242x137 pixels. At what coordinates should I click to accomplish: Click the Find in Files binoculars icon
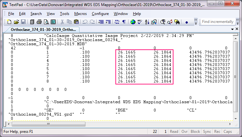(177, 22)
